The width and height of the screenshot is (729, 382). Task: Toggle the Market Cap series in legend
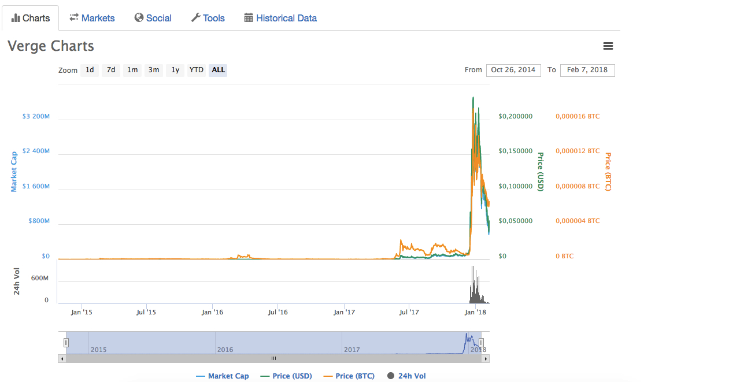[x=223, y=376]
